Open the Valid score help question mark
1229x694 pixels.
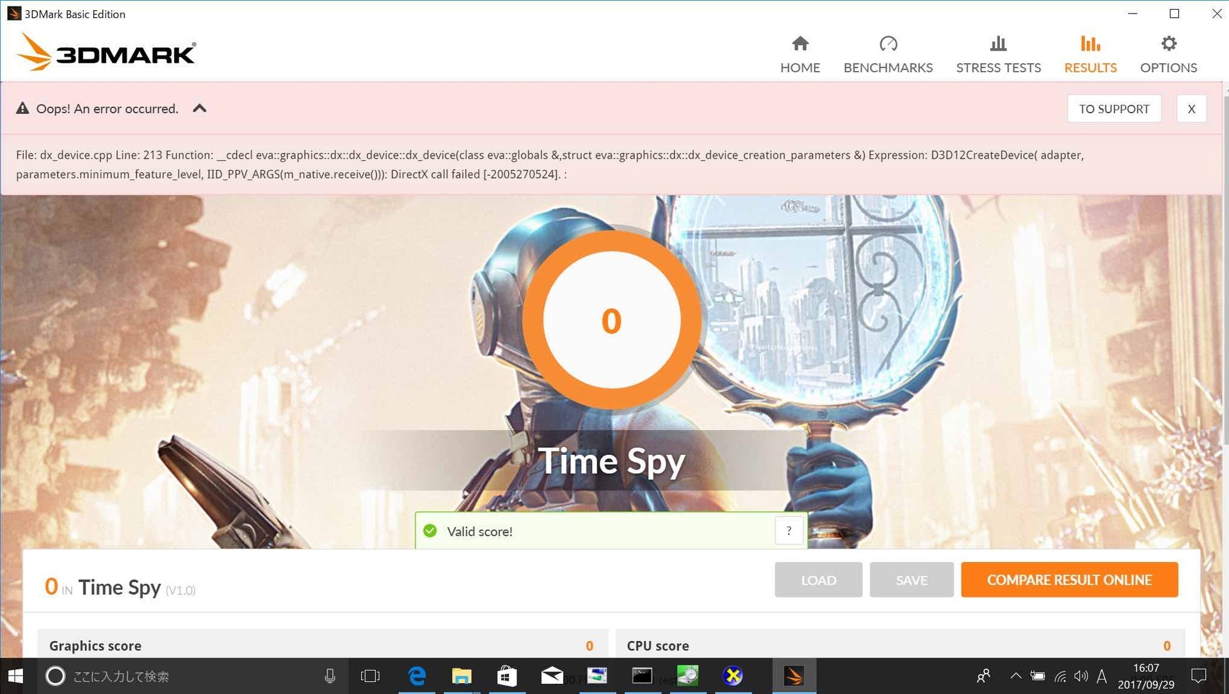(789, 531)
